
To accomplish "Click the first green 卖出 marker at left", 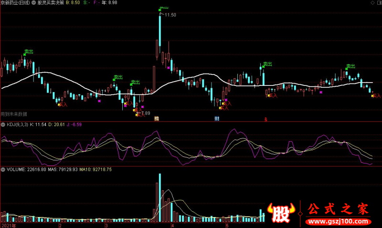I will pyautogui.click(x=28, y=52).
